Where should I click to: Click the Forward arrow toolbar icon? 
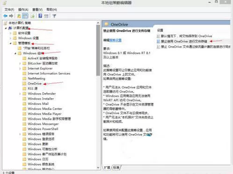[11, 16]
